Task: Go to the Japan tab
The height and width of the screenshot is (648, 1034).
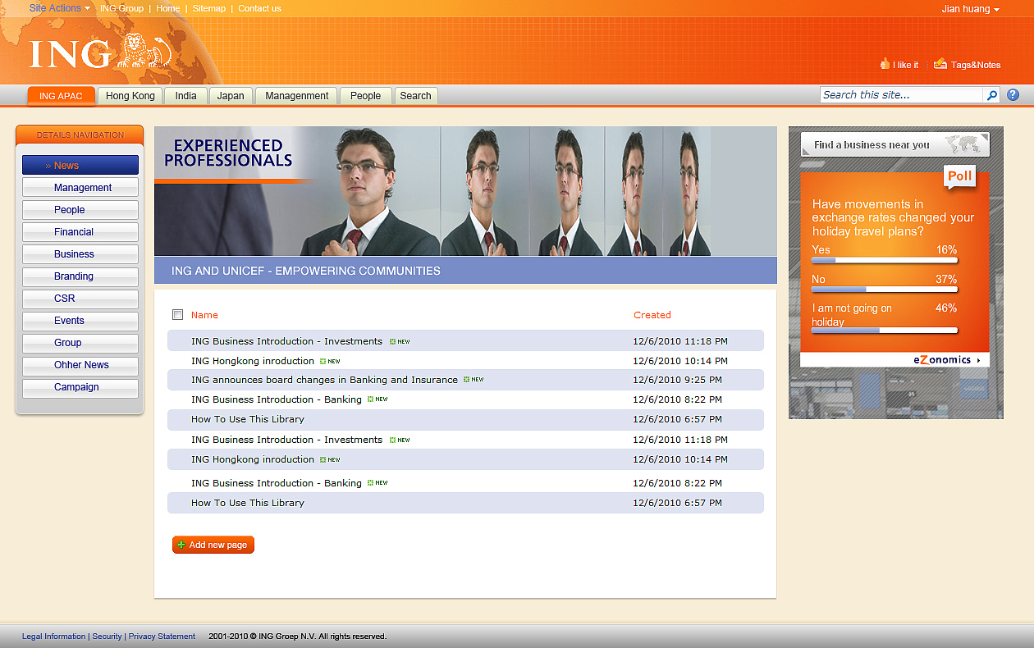Action: (231, 96)
